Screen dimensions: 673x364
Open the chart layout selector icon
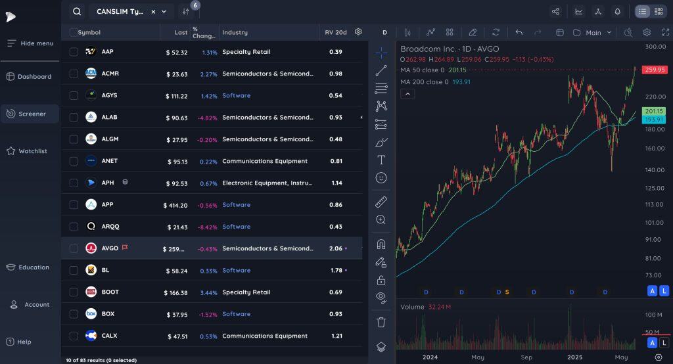pyautogui.click(x=560, y=32)
